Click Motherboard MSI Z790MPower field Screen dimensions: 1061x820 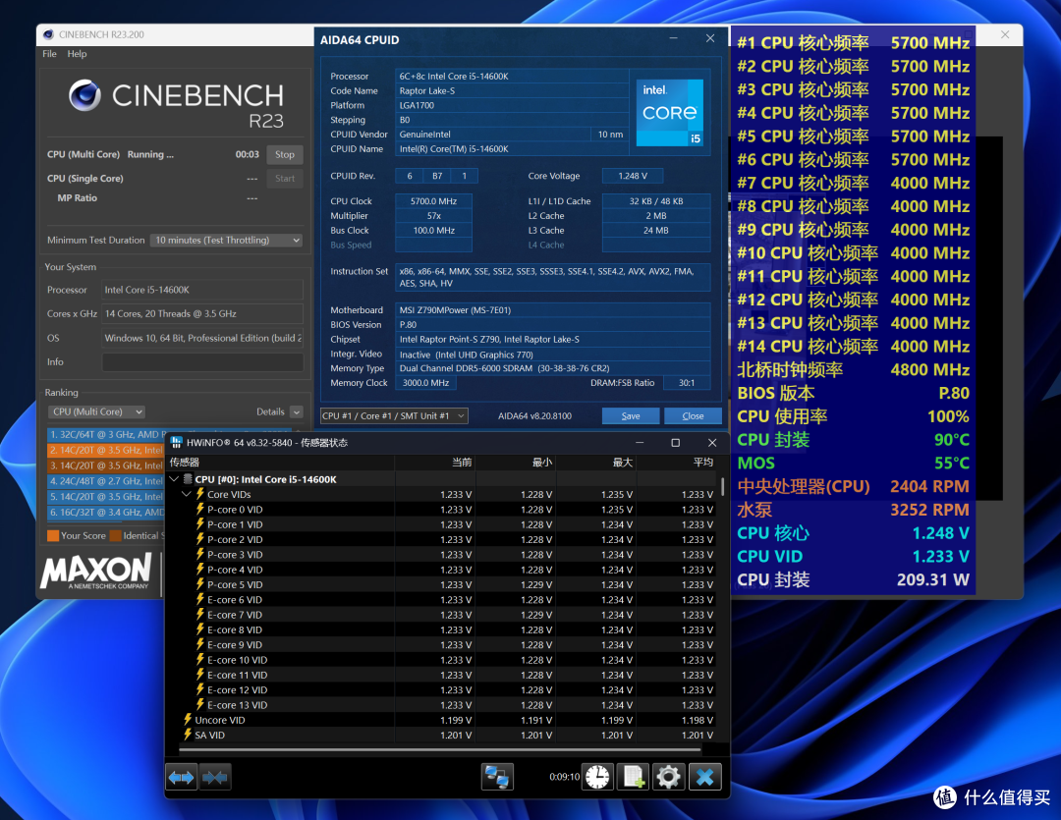click(553, 310)
